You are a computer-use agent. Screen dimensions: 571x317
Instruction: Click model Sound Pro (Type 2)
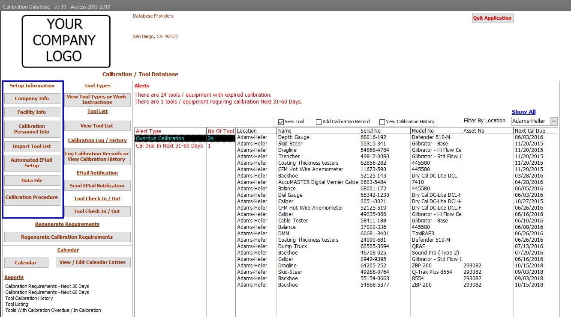[x=436, y=253]
